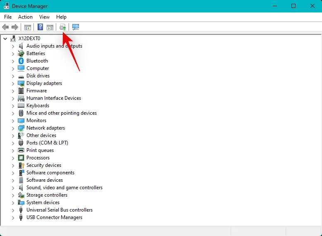
Task: Click the Display adapters icon
Action: [x=21, y=83]
